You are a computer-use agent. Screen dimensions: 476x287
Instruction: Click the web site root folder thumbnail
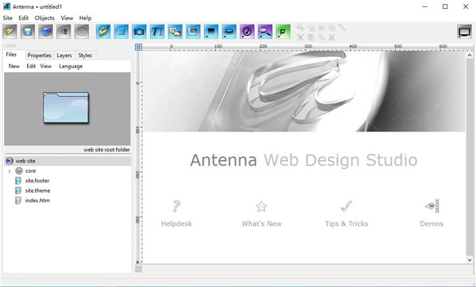pos(66,108)
